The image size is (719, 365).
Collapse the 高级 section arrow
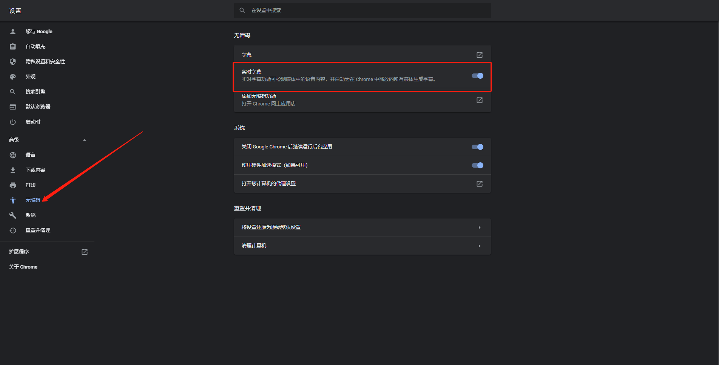[x=85, y=140]
